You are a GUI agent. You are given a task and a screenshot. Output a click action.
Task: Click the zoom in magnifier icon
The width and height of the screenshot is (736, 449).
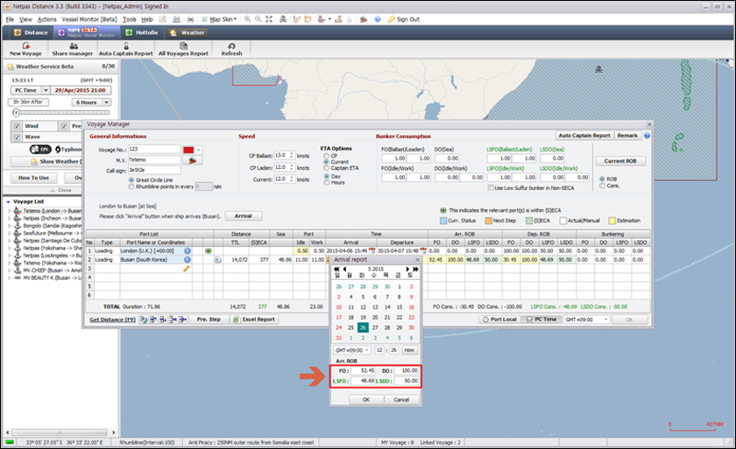pos(247,19)
